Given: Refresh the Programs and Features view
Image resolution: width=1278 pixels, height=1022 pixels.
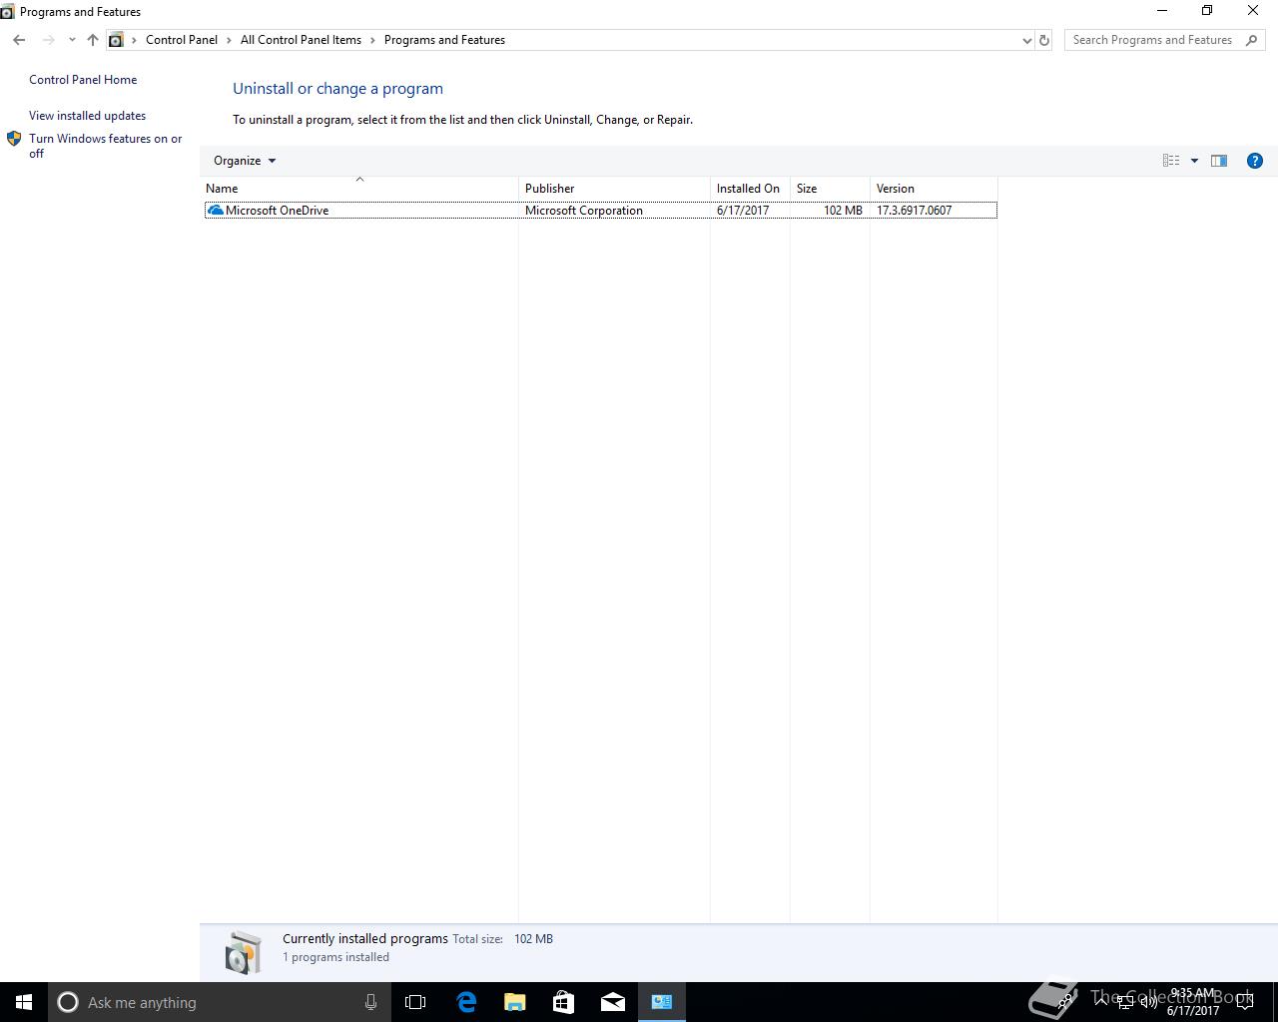Looking at the screenshot, I should [x=1044, y=40].
